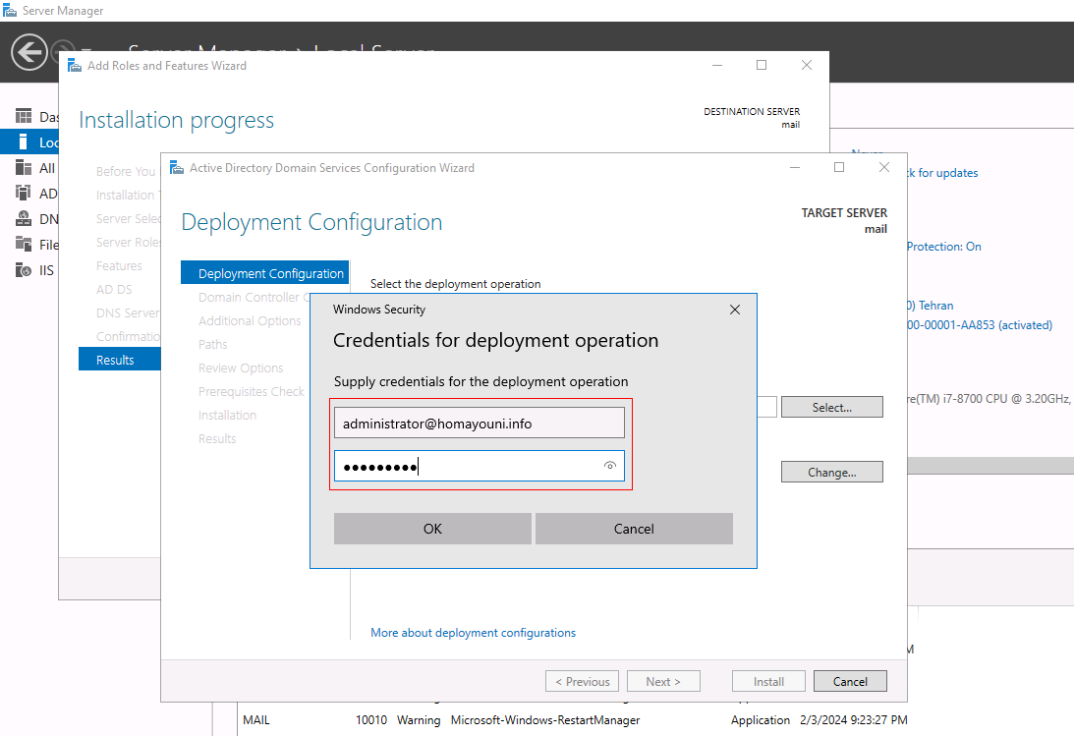1074x736 pixels.
Task: Click the Server Manager back arrow
Action: click(x=28, y=52)
